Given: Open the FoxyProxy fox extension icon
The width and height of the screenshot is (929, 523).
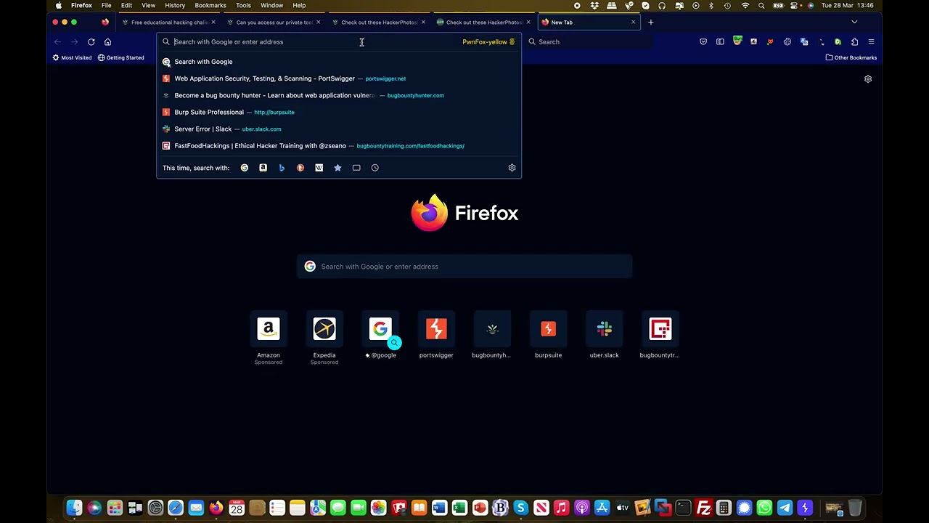Looking at the screenshot, I should pos(770,41).
